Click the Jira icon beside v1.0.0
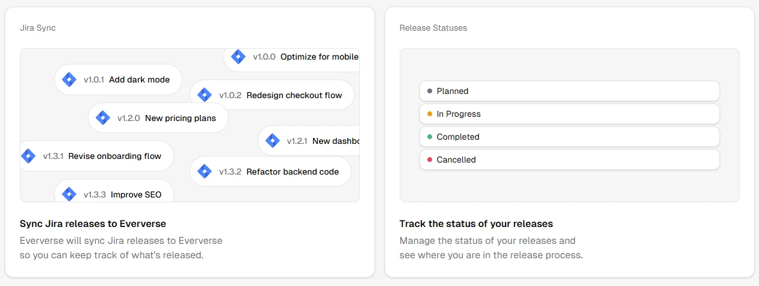 coord(238,57)
